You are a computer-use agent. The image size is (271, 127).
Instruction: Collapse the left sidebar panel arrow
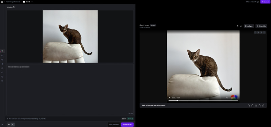(x=2, y=124)
